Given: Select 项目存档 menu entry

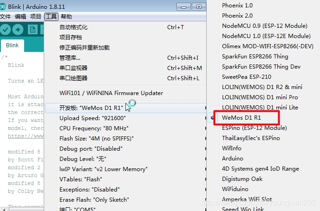Looking at the screenshot, I should coord(125,37).
